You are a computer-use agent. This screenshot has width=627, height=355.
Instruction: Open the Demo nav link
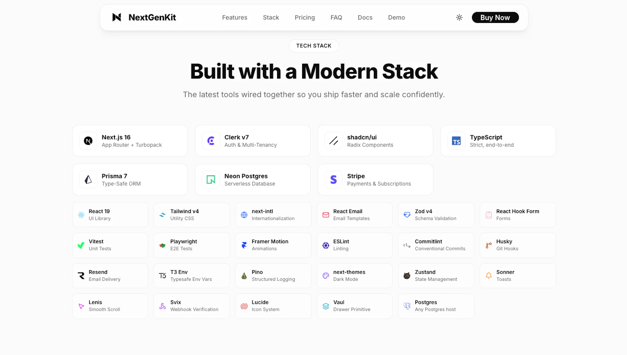pyautogui.click(x=397, y=17)
